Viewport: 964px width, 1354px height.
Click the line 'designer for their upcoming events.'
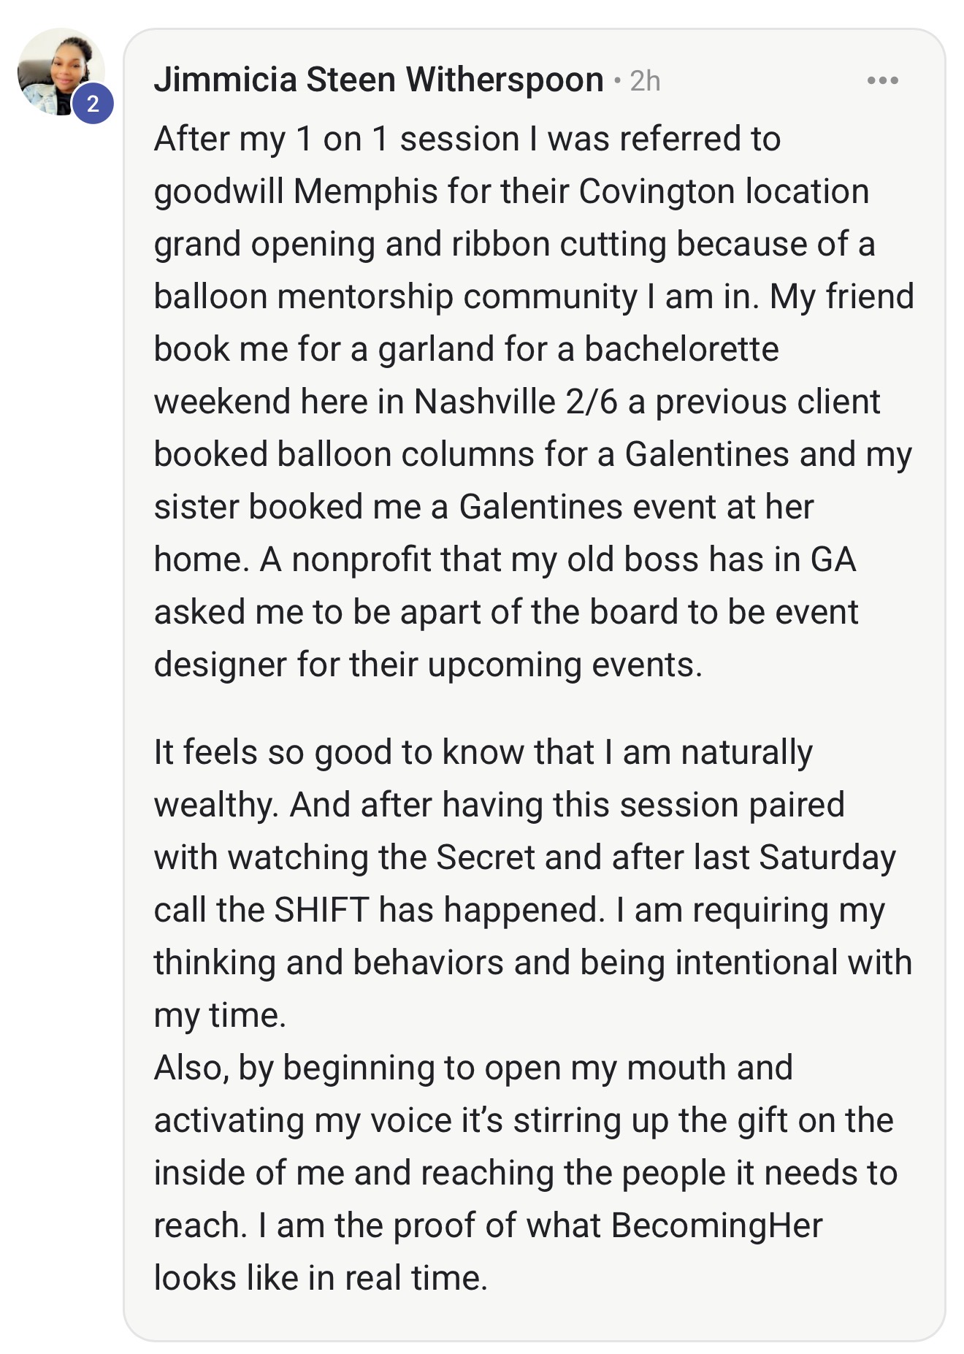pyautogui.click(x=427, y=665)
